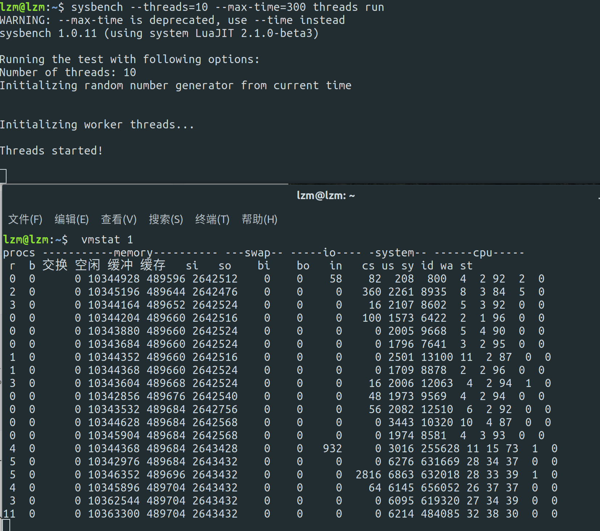Viewport: 600px width, 531px height.
Task: Open the 搜索(S) menu
Action: pos(166,219)
